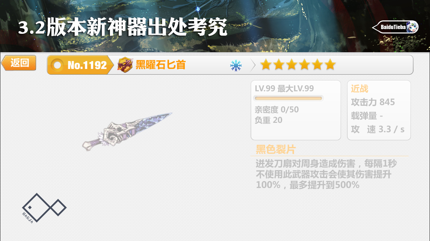Click the 近战 melee type label
430x241 pixels.
click(359, 89)
